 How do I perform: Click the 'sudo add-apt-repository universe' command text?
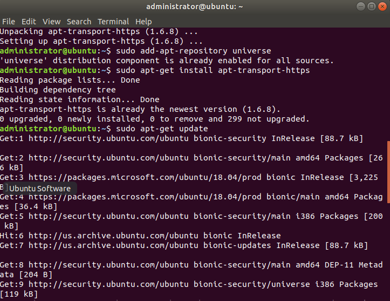(194, 51)
